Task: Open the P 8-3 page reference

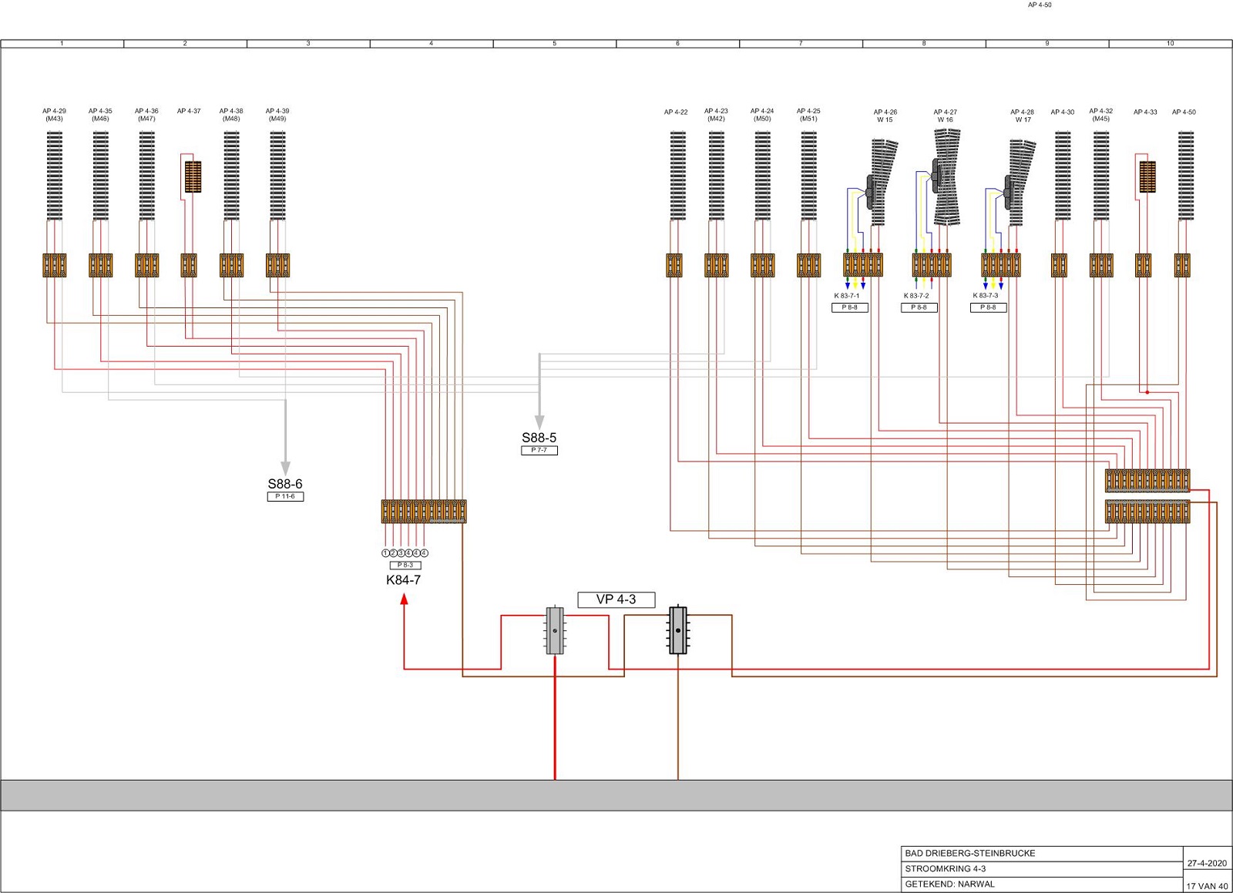Action: coord(405,565)
